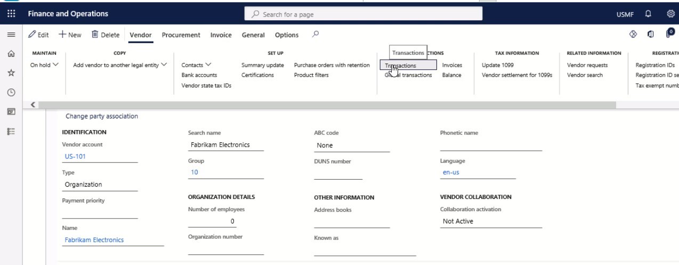Screen dimensions: 679x265
Task: Open Bank accounts
Action: tap(199, 75)
